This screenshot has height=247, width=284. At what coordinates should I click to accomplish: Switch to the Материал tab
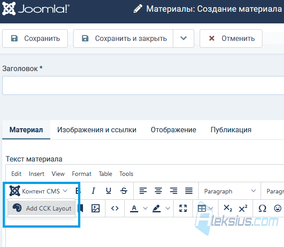pyautogui.click(x=26, y=130)
